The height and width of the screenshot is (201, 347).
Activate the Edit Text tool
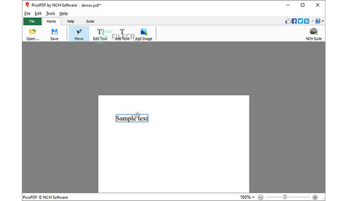(x=100, y=34)
